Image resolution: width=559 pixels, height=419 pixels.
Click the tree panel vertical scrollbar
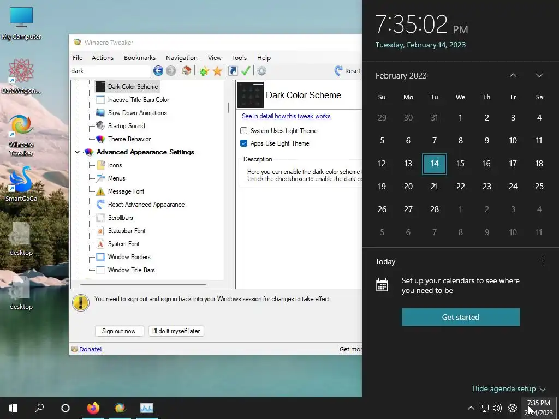[x=228, y=107]
